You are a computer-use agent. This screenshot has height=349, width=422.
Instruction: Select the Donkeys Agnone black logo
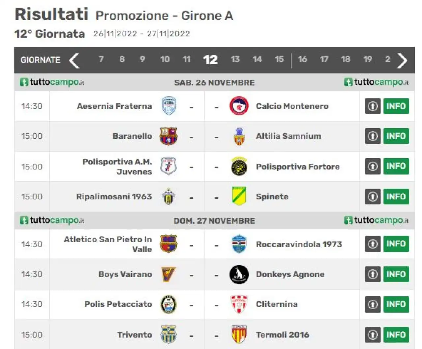point(239,274)
